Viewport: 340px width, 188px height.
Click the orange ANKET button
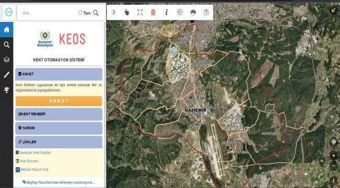point(59,101)
